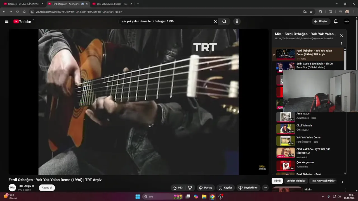The width and height of the screenshot is (358, 201).
Task: Open the browser home page
Action: pyautogui.click(x=24, y=12)
